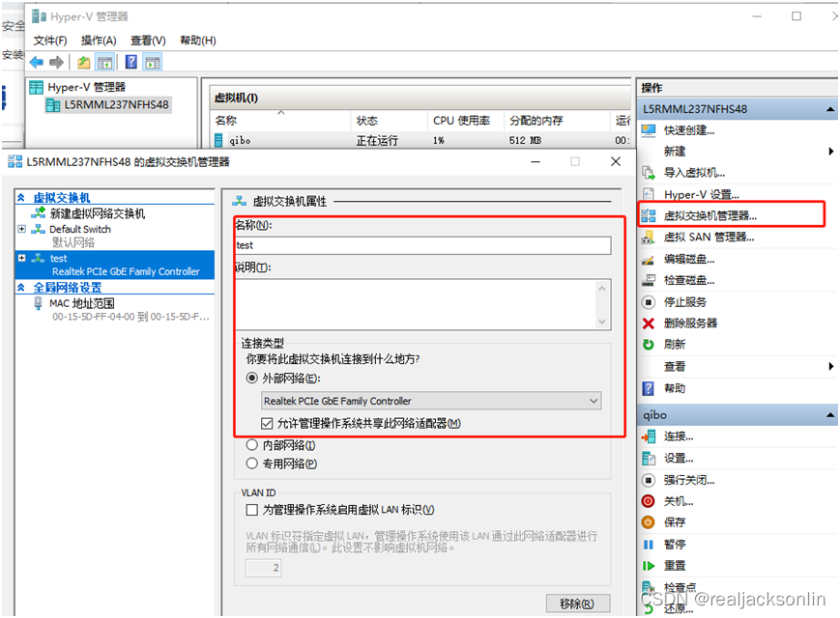Viewport: 840px width, 618px height.
Task: Click the Edit Disk icon
Action: (649, 260)
